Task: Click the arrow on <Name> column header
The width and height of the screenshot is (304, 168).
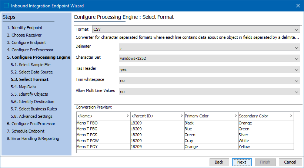Action: [x=128, y=116]
